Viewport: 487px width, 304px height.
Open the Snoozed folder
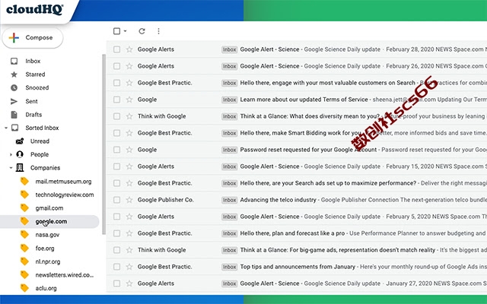point(37,88)
